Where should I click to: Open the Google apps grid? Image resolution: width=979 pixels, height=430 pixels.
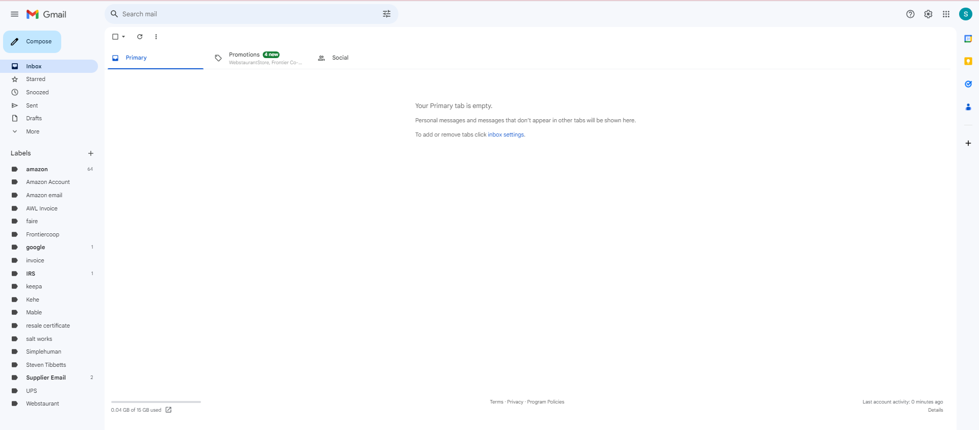point(946,14)
